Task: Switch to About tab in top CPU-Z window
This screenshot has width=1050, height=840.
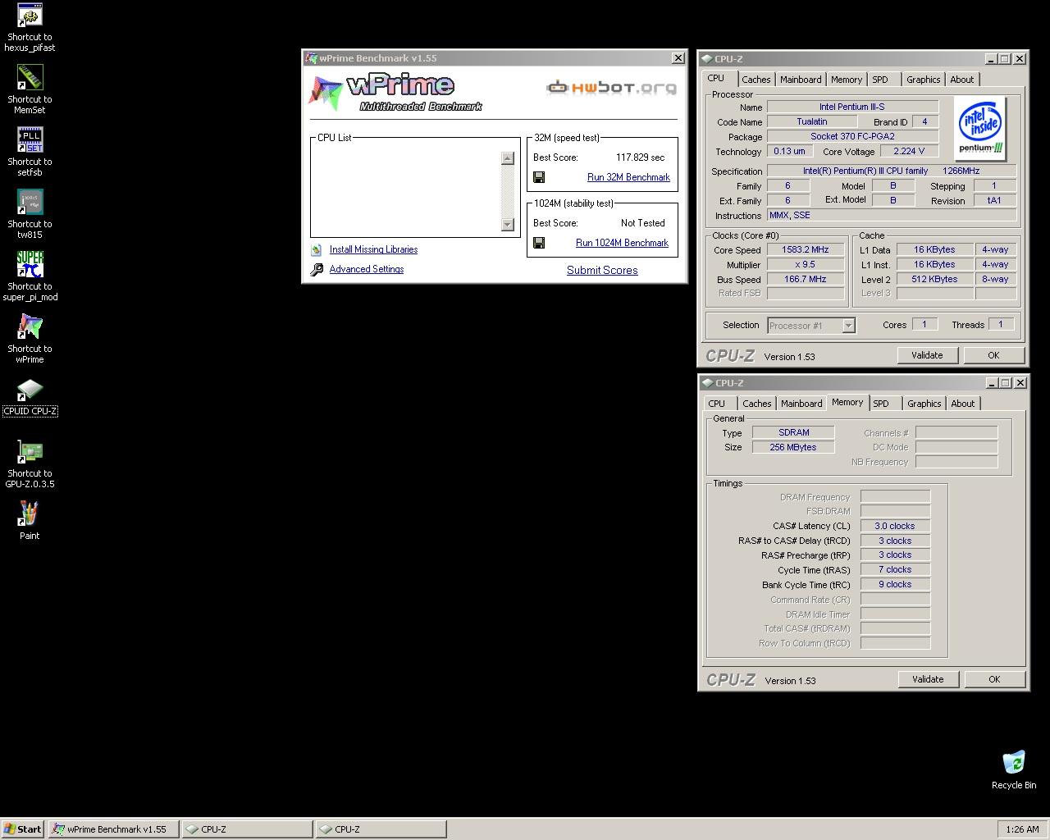Action: click(962, 80)
